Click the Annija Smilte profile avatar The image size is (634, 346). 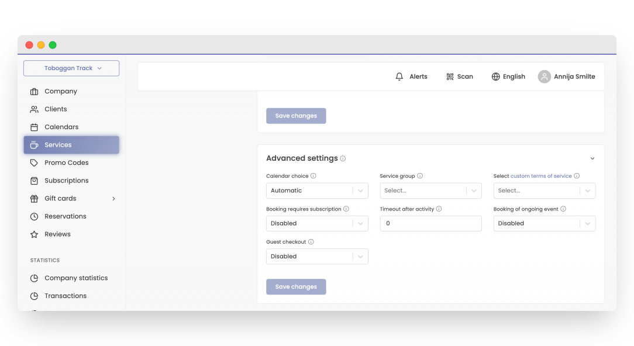point(545,76)
